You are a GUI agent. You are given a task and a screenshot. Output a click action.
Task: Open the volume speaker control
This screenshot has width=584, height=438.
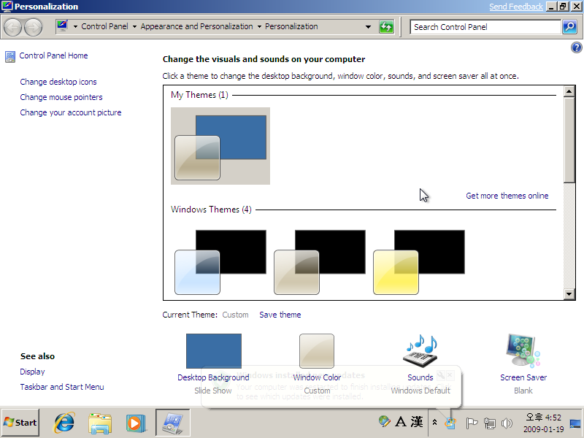[x=507, y=423]
